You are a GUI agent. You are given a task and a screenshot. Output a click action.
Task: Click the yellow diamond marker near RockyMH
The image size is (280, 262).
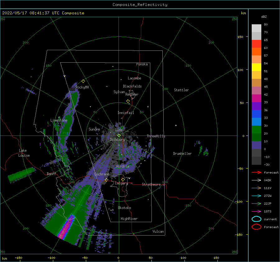(x=83, y=81)
